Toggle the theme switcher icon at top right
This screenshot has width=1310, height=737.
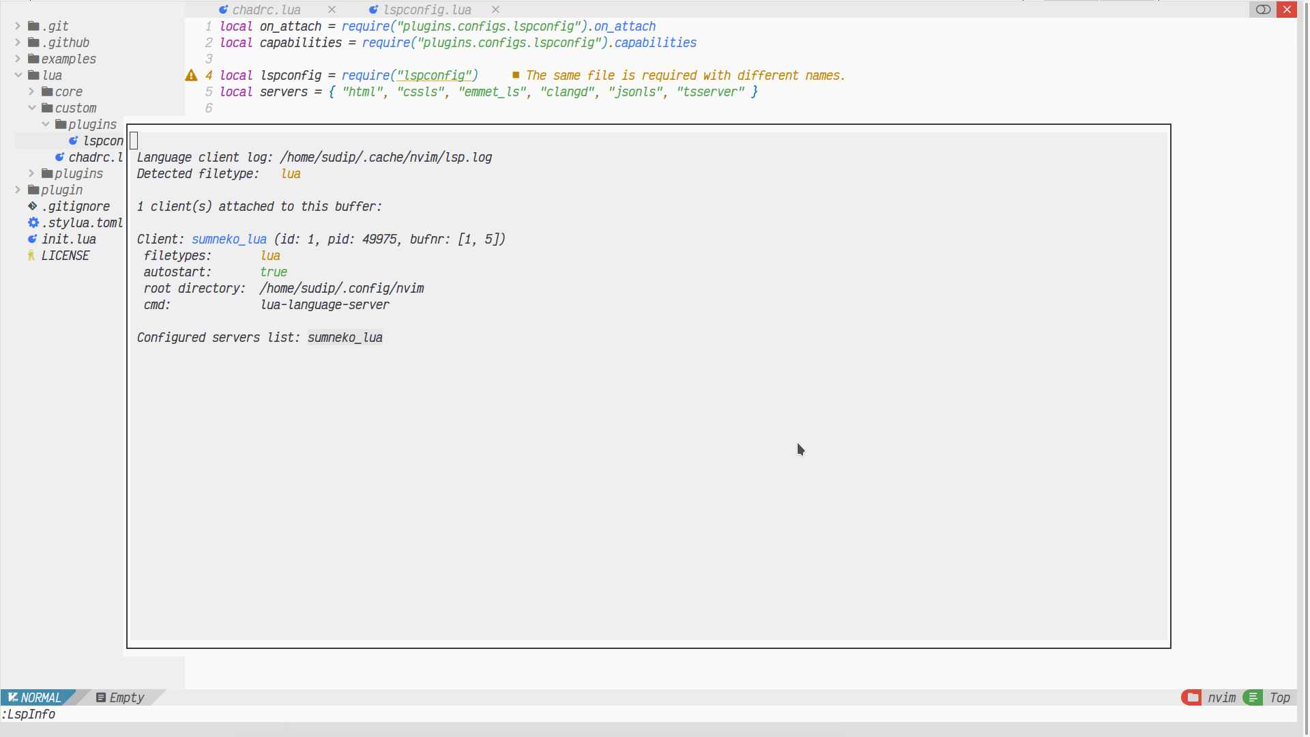pyautogui.click(x=1262, y=10)
